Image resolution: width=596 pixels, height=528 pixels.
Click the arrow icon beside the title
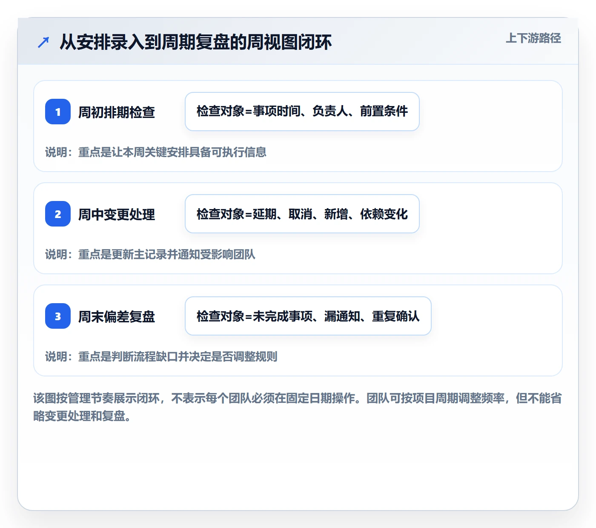pyautogui.click(x=43, y=42)
